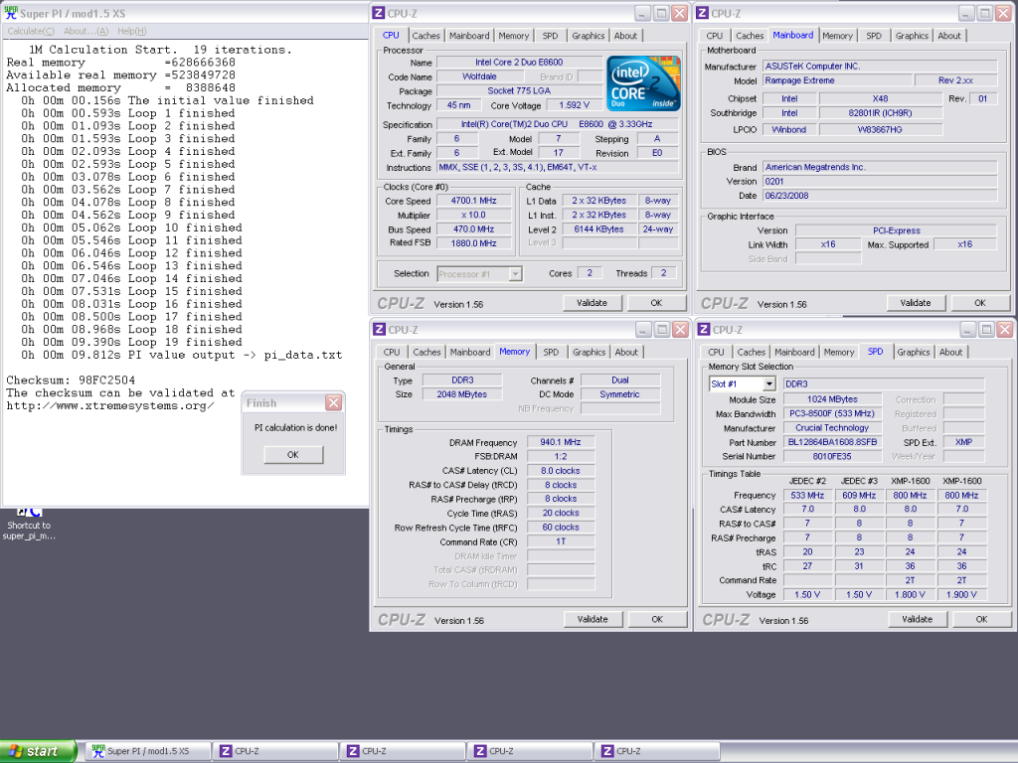
Task: Click the Windows Start button
Action: point(40,751)
